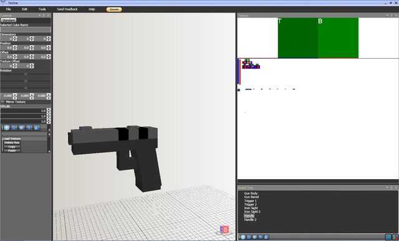Click the first Position spinner arrows

click(x=15, y=47)
